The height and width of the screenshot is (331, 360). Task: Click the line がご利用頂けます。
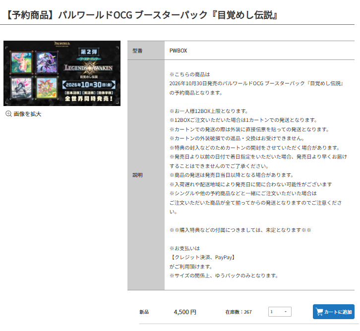click(191, 267)
